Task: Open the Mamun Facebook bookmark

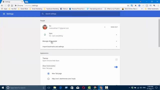Action: pyautogui.click(x=64, y=9)
